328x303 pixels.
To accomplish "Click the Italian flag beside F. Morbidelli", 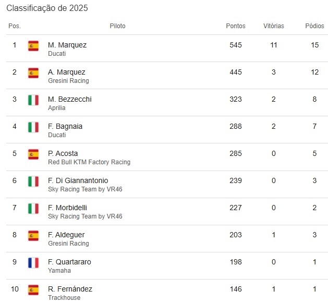I will 33,209.
